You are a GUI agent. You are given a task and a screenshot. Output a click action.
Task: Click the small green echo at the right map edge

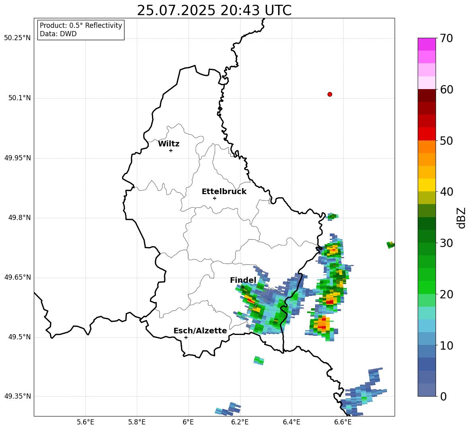pos(391,245)
